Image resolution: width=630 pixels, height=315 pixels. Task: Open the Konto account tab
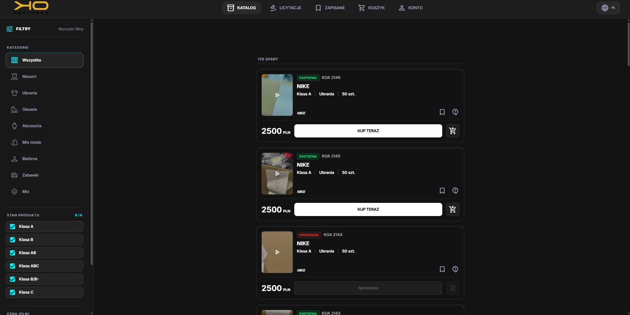(x=411, y=8)
